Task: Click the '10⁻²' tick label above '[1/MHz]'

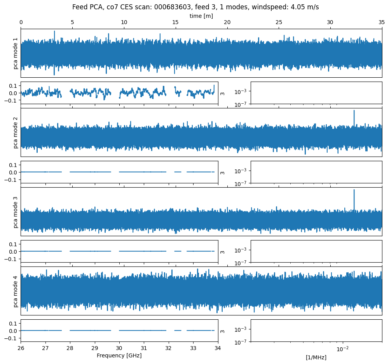Action: tap(342, 348)
